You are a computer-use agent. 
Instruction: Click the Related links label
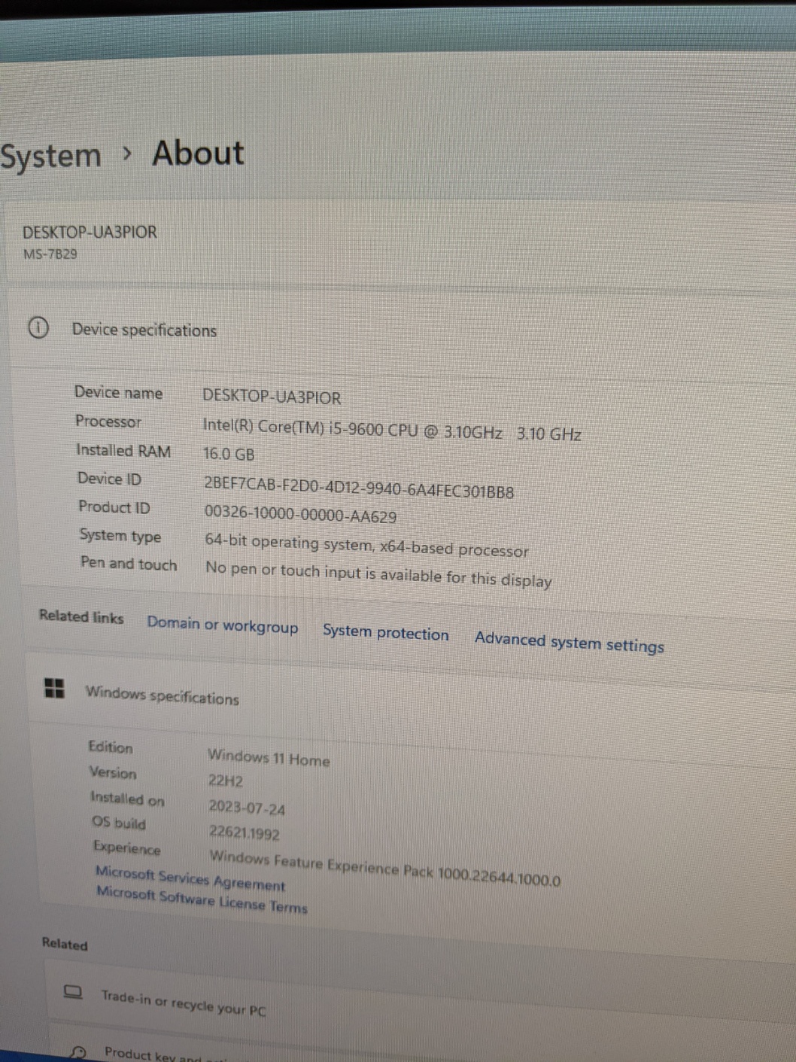(81, 616)
